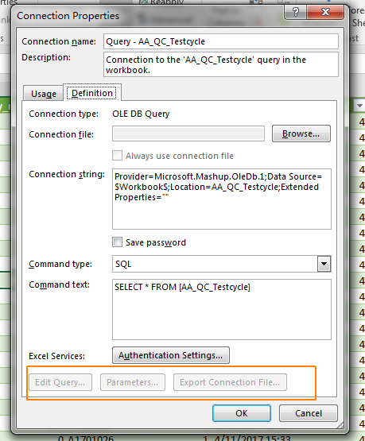Close the Connection Properties dialog
This screenshot has width=365, height=441.
[325, 12]
